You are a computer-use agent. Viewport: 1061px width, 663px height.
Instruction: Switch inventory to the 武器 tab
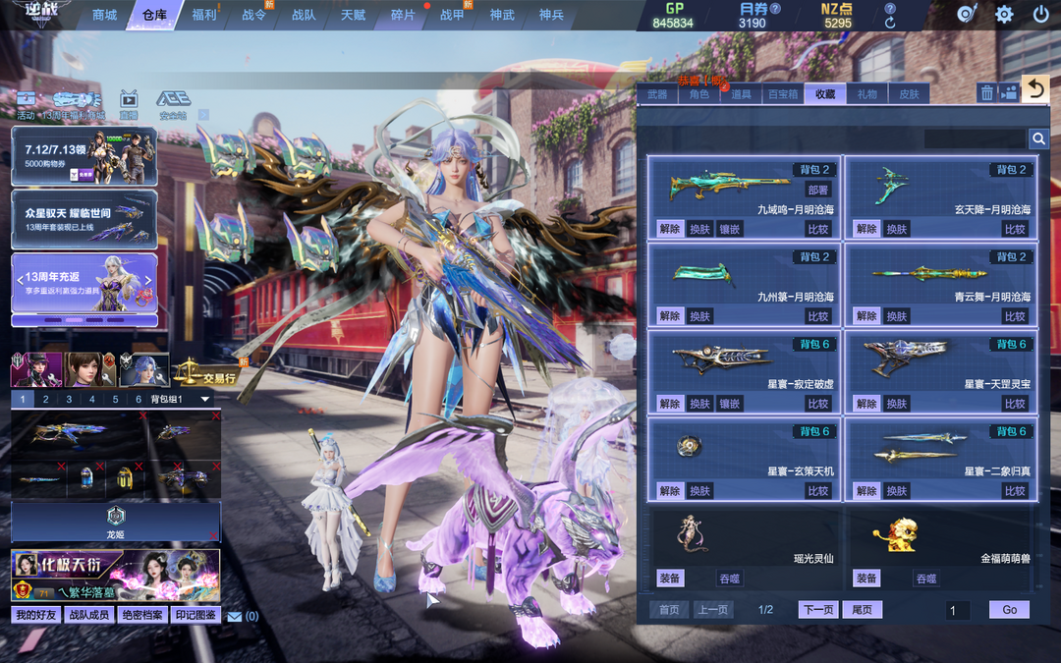(x=657, y=94)
